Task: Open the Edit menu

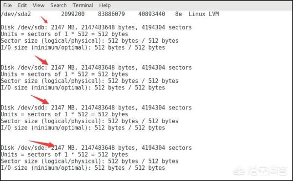Action: click(22, 5)
